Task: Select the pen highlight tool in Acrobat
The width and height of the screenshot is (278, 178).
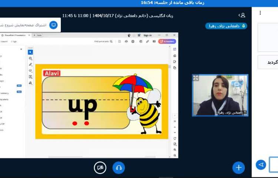Action: coord(30,65)
